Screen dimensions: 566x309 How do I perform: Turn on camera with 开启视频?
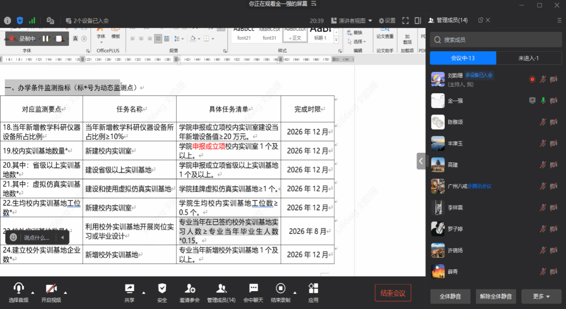pyautogui.click(x=51, y=288)
